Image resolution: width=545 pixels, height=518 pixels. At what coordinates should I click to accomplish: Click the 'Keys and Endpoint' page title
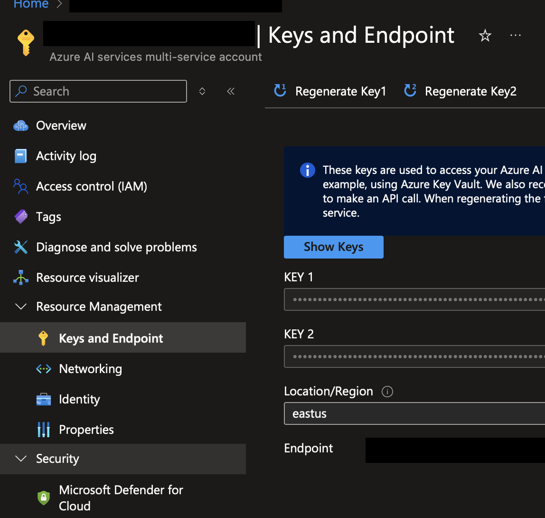coord(361,36)
